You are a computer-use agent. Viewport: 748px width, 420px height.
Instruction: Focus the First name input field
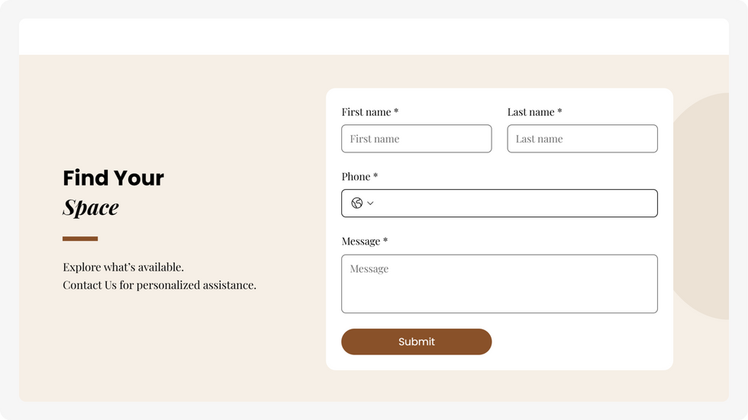coord(417,139)
